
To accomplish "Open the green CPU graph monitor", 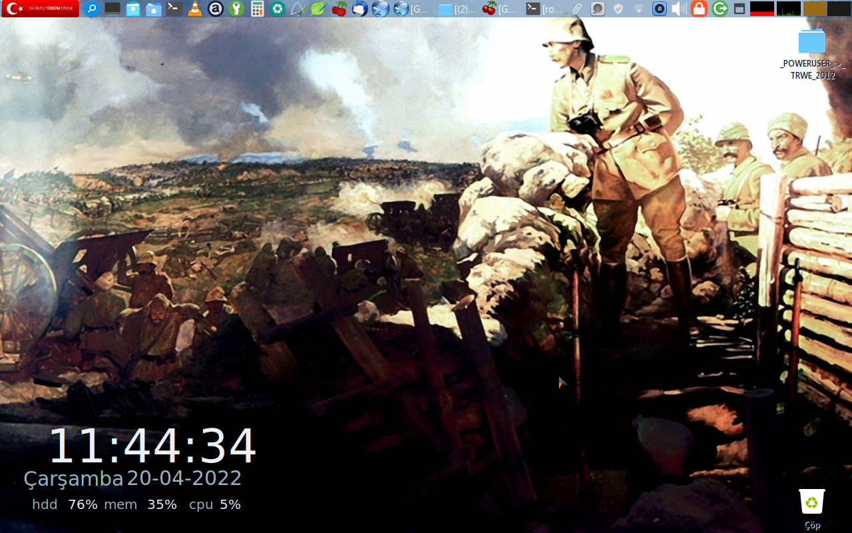I will coord(789,9).
